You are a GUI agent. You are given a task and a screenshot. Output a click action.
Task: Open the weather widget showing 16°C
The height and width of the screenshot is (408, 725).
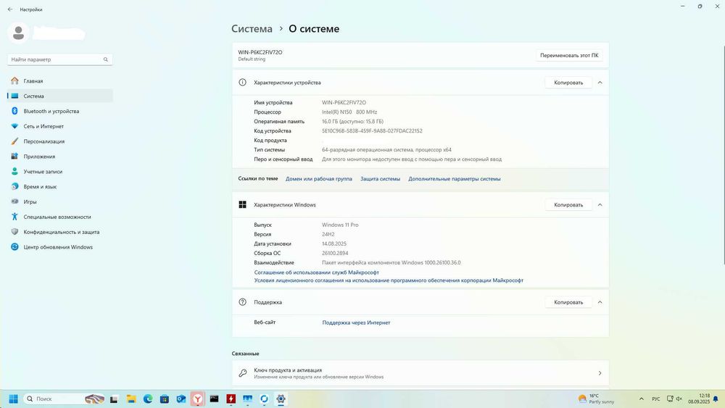click(x=597, y=399)
